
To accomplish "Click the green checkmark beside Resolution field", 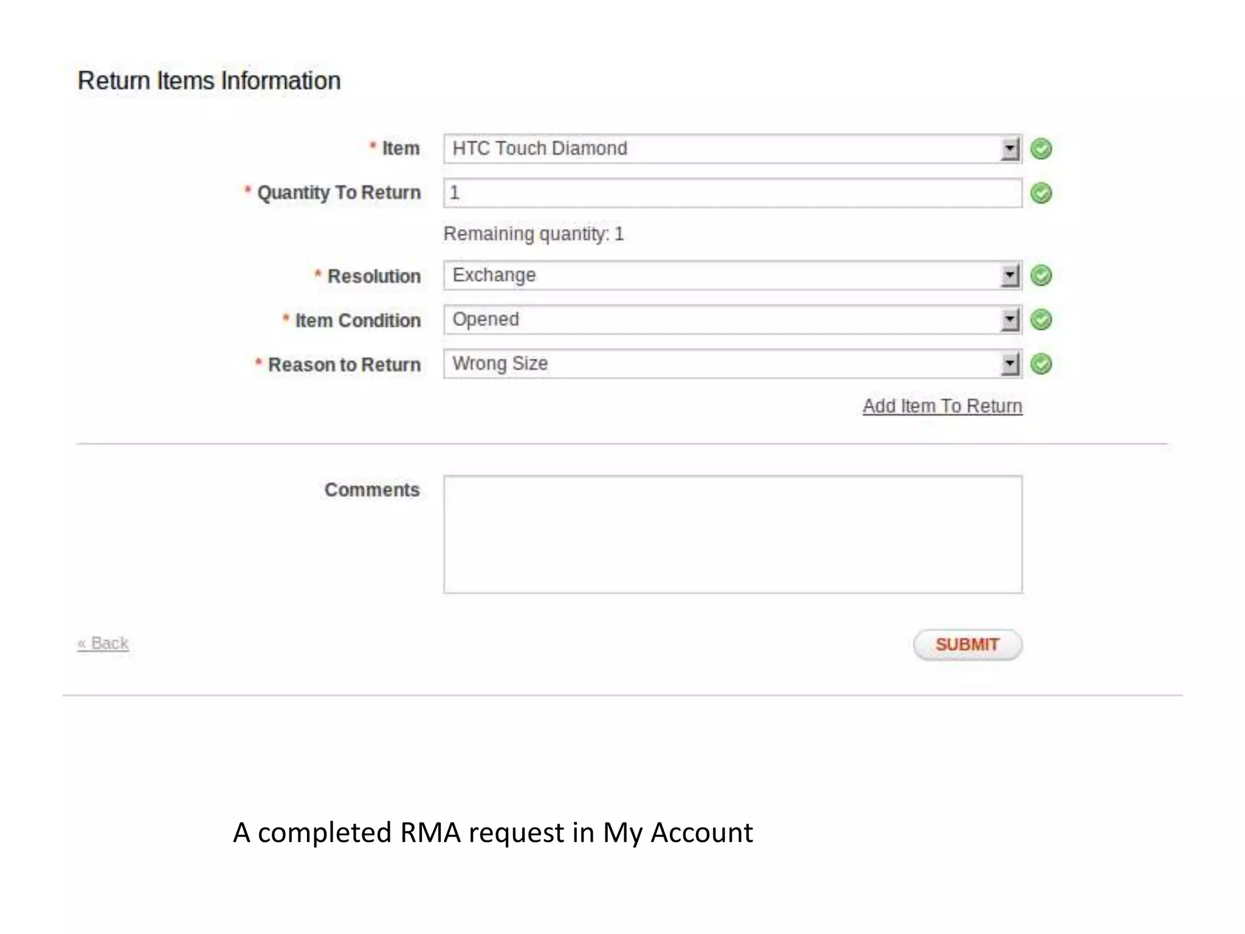I will point(1041,275).
